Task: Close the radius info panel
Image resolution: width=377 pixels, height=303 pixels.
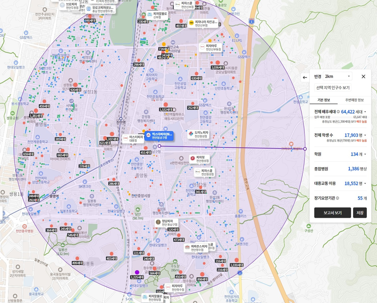Action: point(363,76)
